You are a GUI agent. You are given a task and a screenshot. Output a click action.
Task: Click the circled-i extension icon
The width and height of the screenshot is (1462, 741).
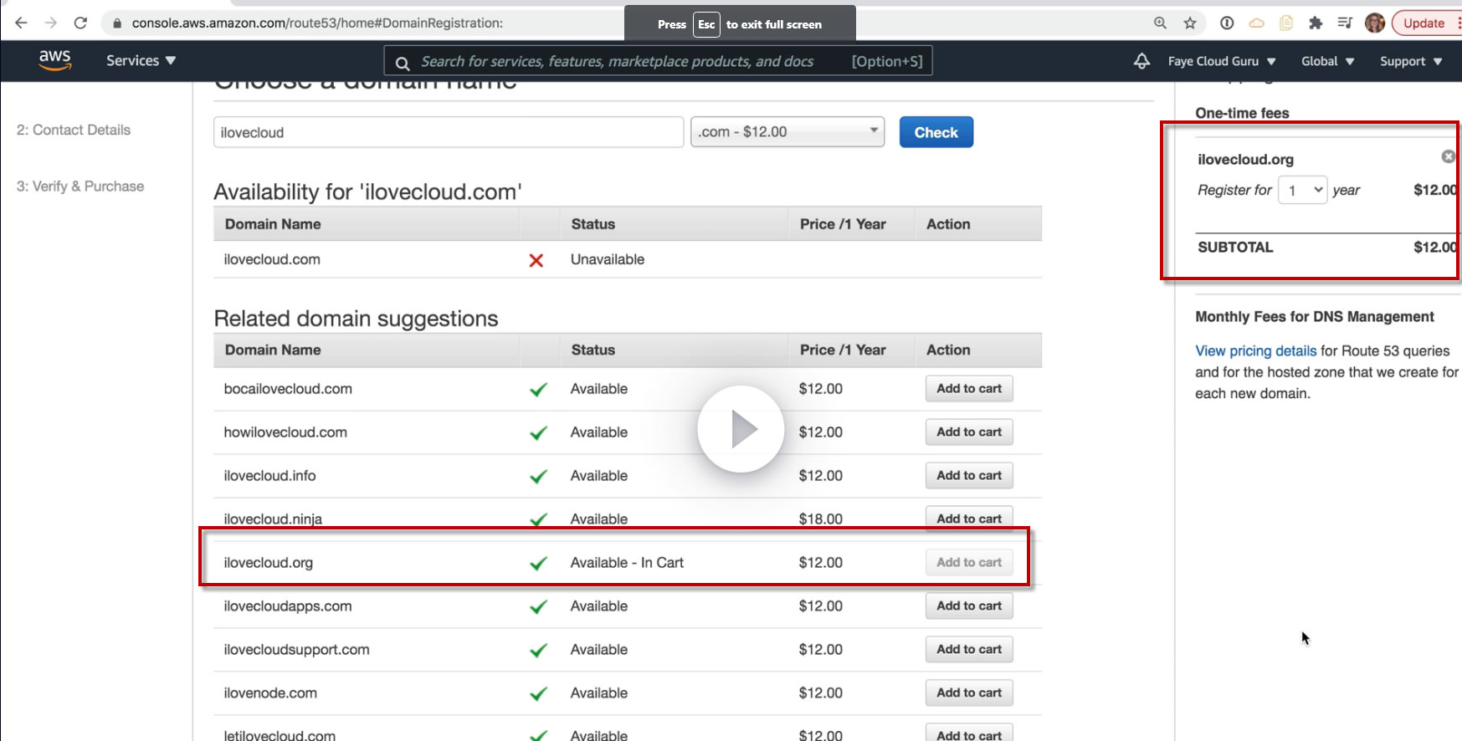(1227, 23)
